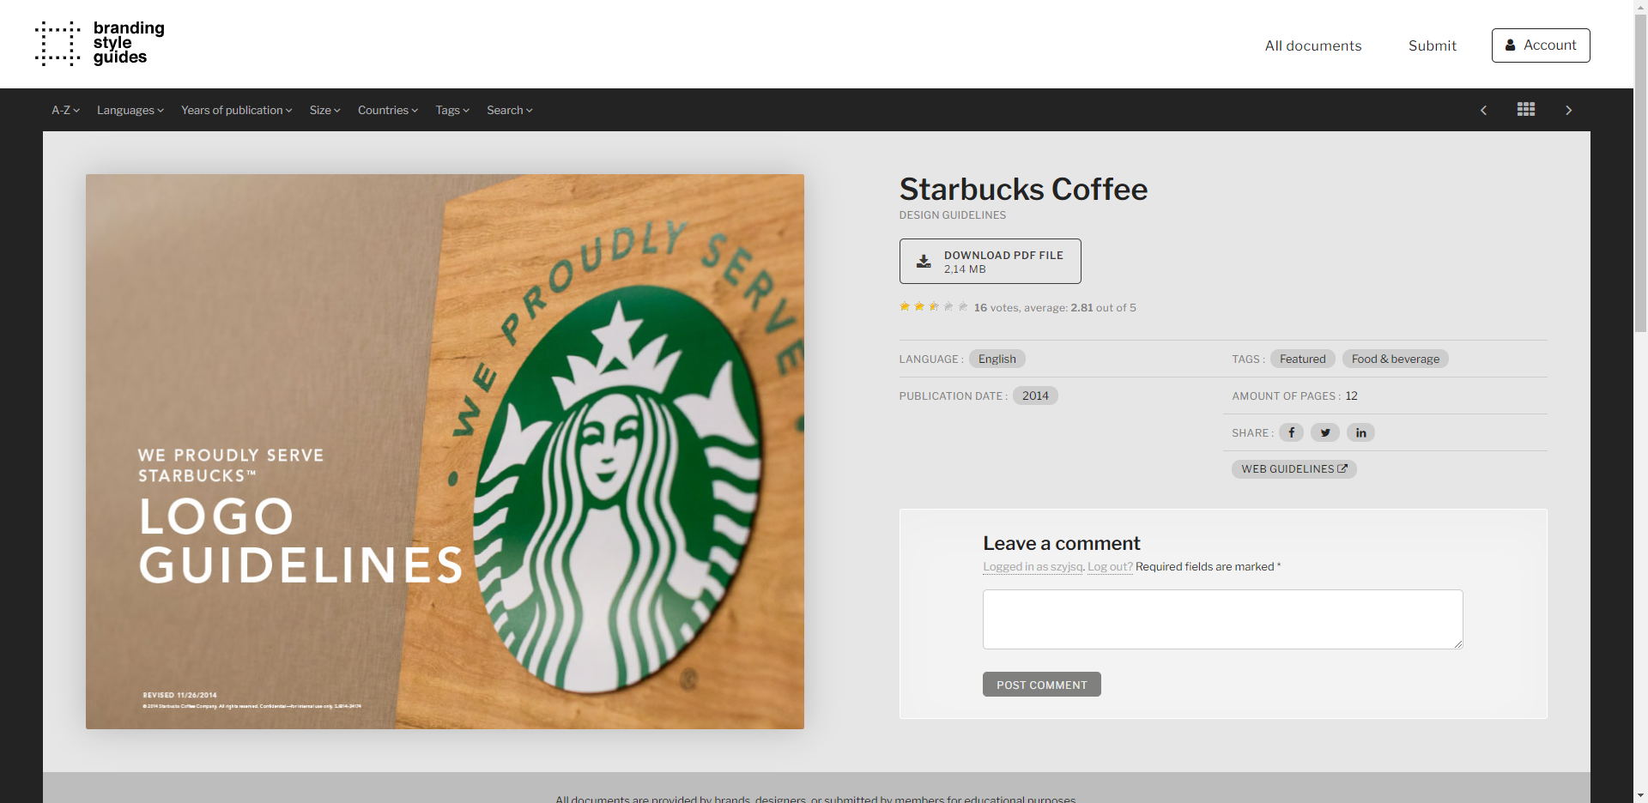Open the Search dropdown
The image size is (1648, 803).
point(509,110)
